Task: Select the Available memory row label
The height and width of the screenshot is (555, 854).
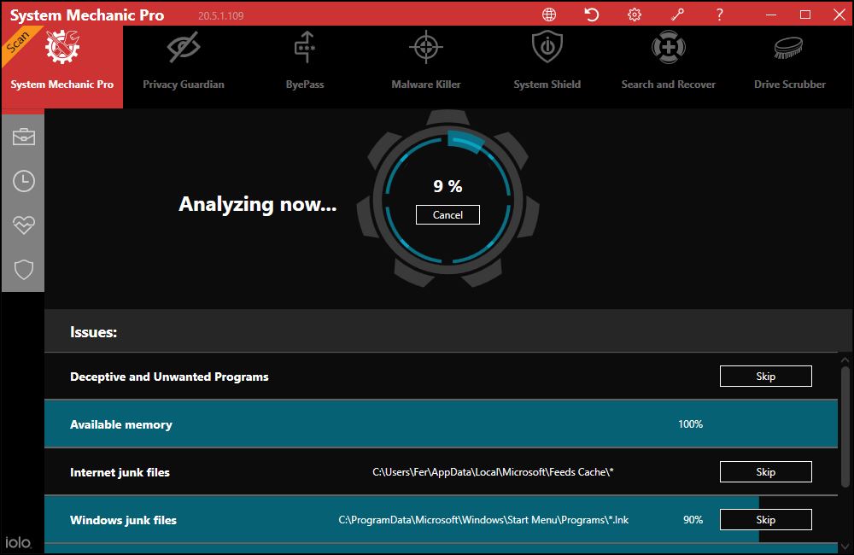Action: [x=121, y=425]
